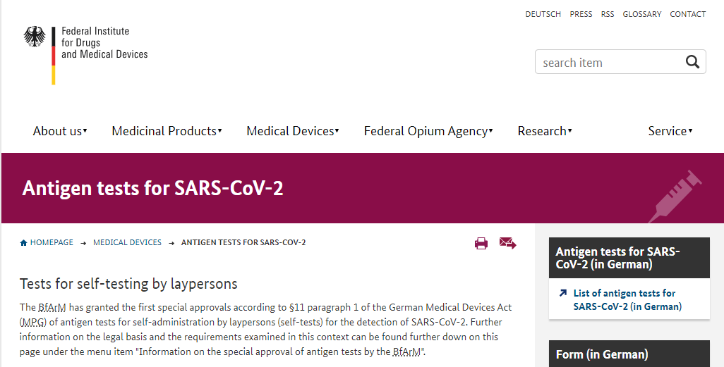Open the Service menu
This screenshot has width=724, height=367.
[670, 131]
